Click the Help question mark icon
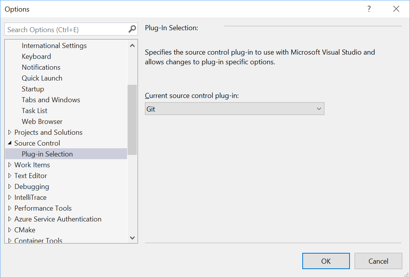The width and height of the screenshot is (410, 278). 369,9
